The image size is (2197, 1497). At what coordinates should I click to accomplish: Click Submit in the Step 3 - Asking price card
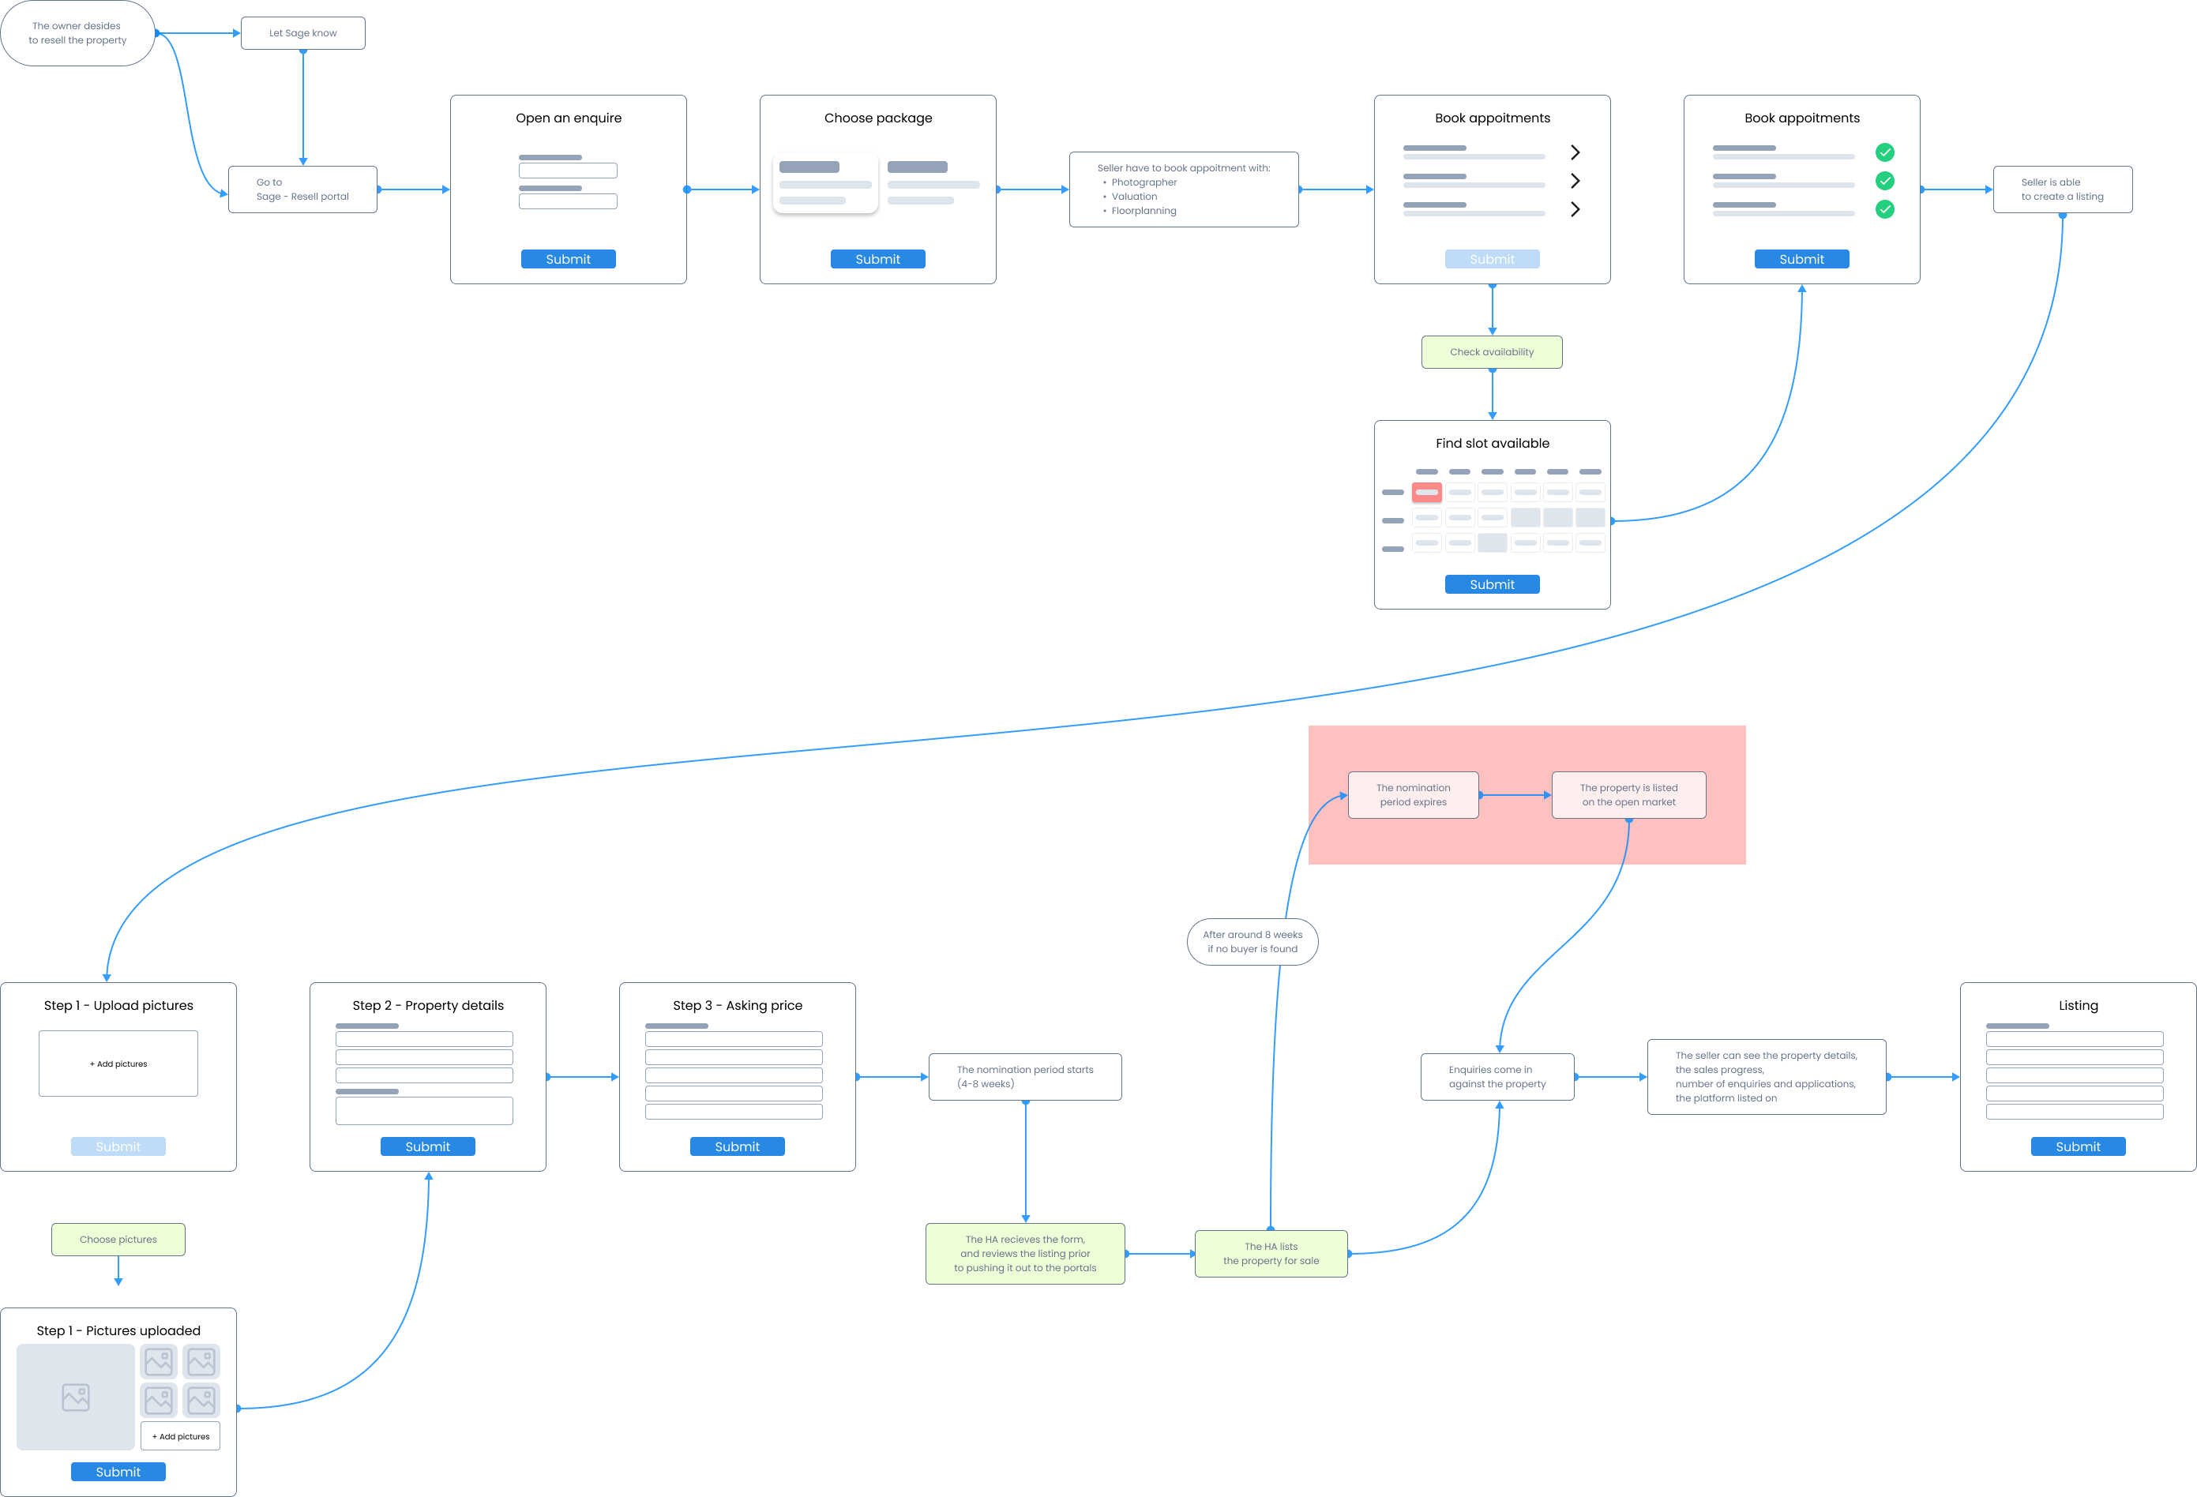738,1146
